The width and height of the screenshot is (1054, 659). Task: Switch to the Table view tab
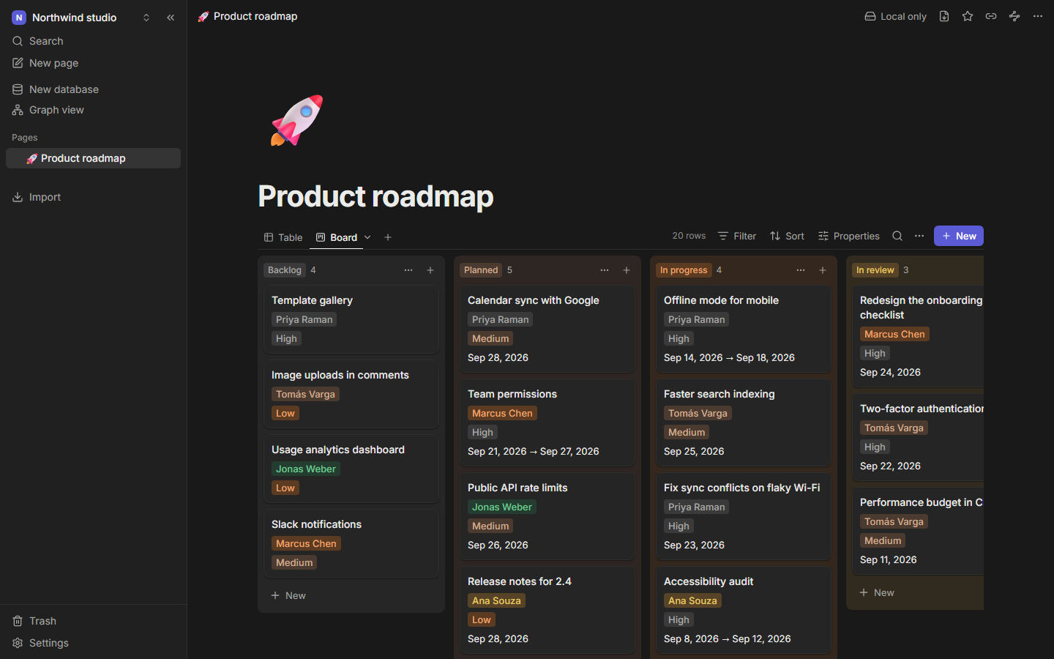[283, 237]
